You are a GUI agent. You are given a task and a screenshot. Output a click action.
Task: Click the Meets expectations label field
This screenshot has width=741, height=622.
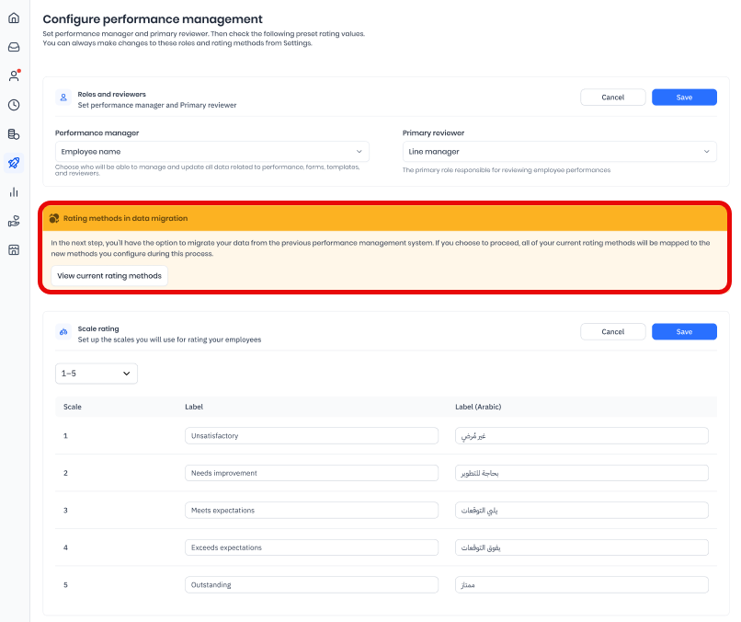(312, 510)
